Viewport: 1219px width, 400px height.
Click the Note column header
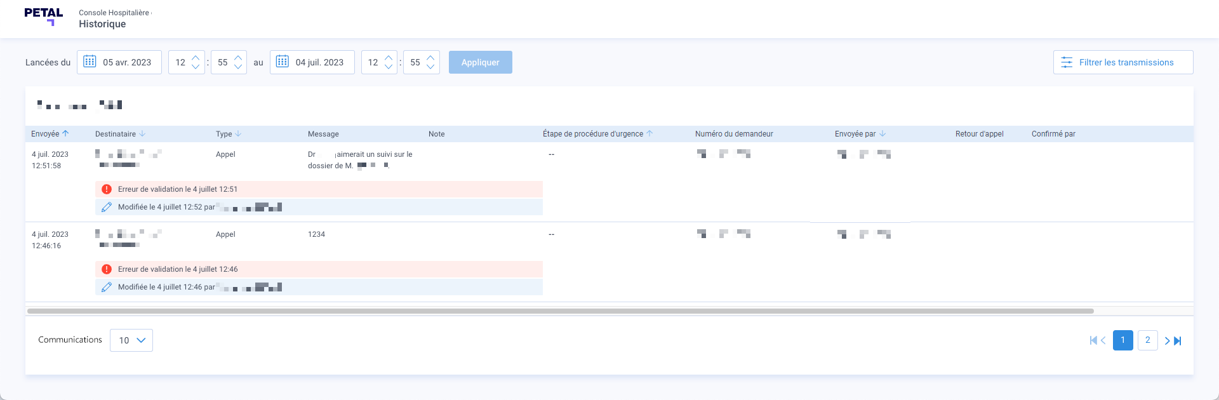coord(437,134)
